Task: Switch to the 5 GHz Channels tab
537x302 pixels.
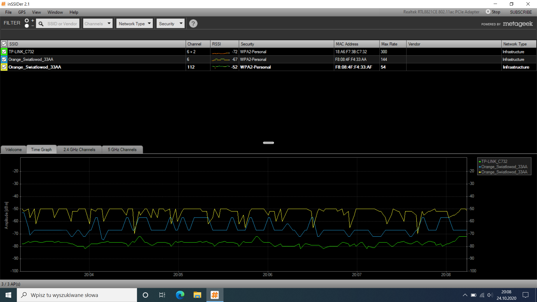Action: [x=122, y=150]
